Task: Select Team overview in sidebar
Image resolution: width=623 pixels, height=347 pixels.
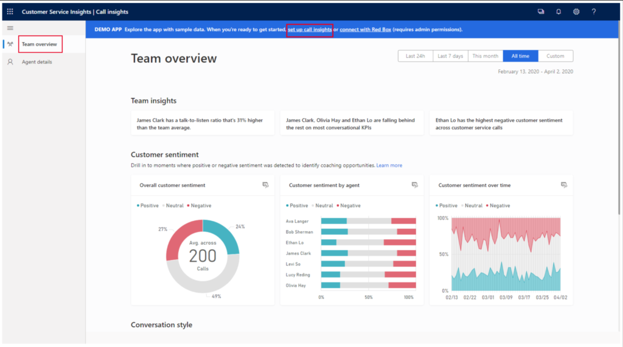Action: click(40, 44)
